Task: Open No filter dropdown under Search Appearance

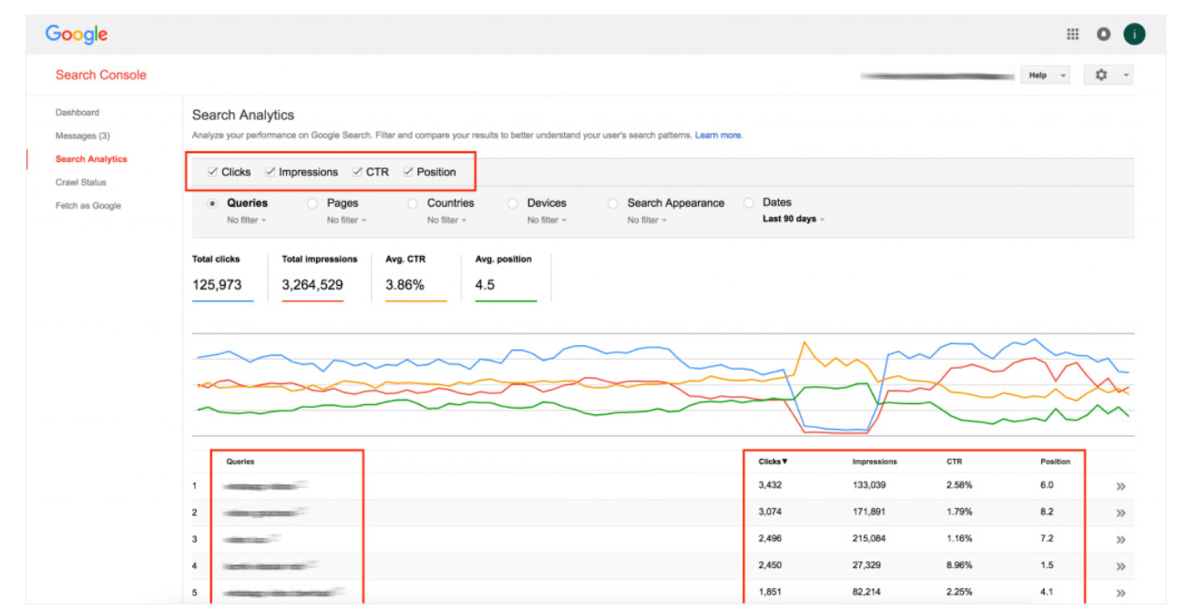Action: point(647,220)
